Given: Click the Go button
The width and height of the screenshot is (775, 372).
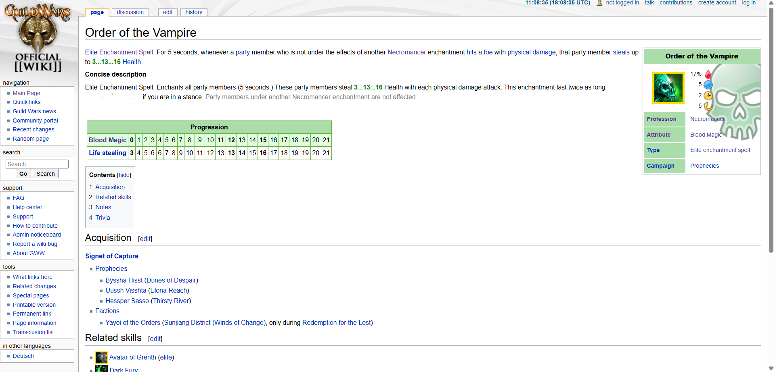Looking at the screenshot, I should (x=23, y=174).
